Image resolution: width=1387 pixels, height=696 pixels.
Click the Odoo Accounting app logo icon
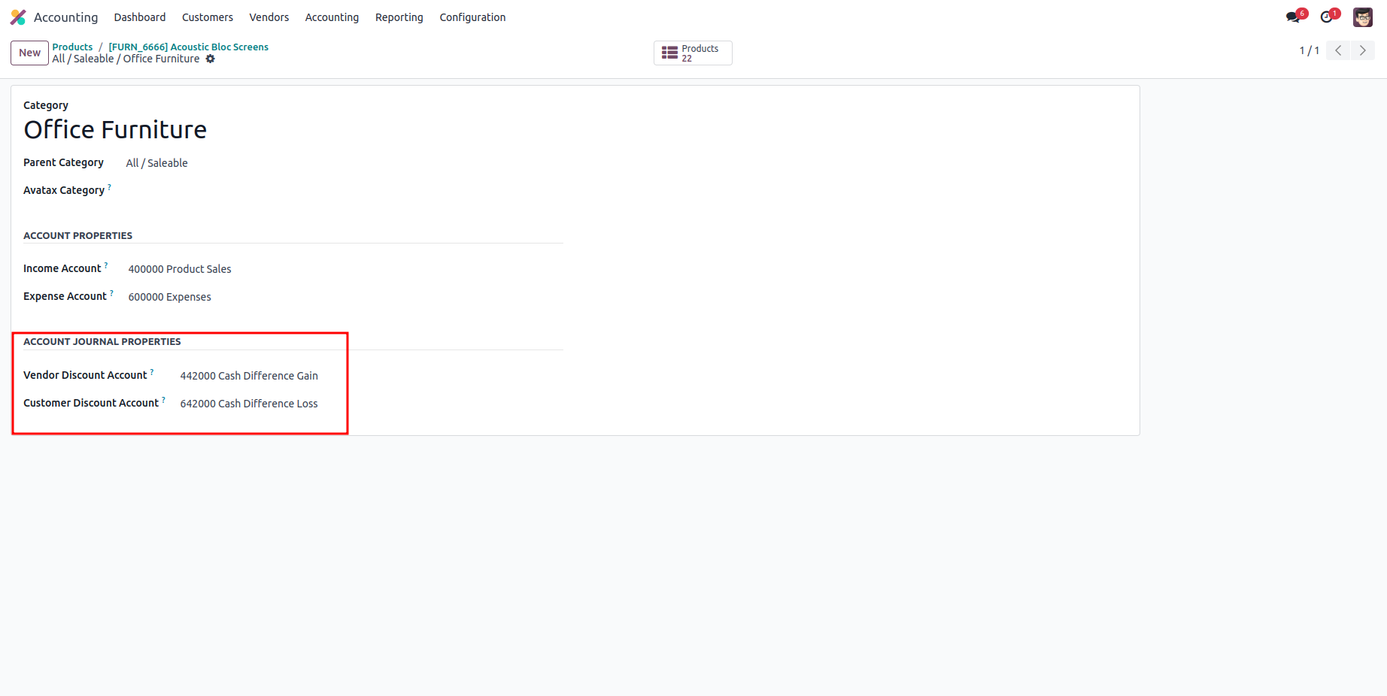18,17
